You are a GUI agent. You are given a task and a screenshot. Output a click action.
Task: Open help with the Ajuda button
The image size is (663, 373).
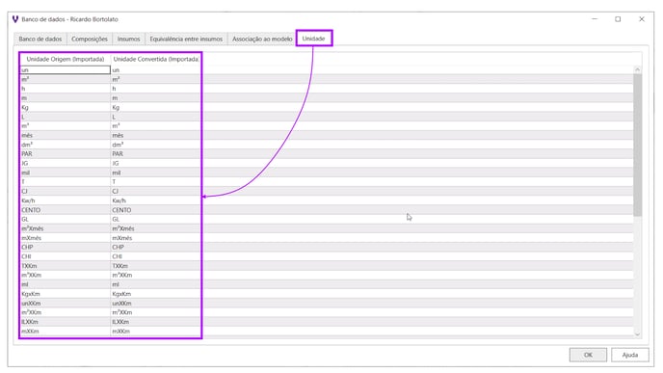pyautogui.click(x=629, y=355)
